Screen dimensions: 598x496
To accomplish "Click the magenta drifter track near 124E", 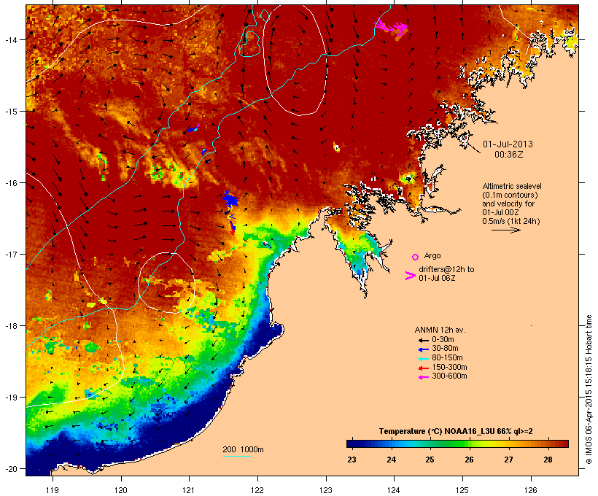I will (392, 27).
